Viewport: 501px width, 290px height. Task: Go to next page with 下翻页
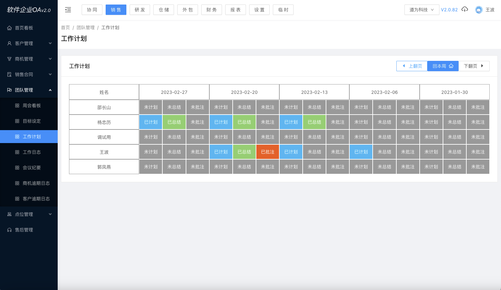[474, 66]
